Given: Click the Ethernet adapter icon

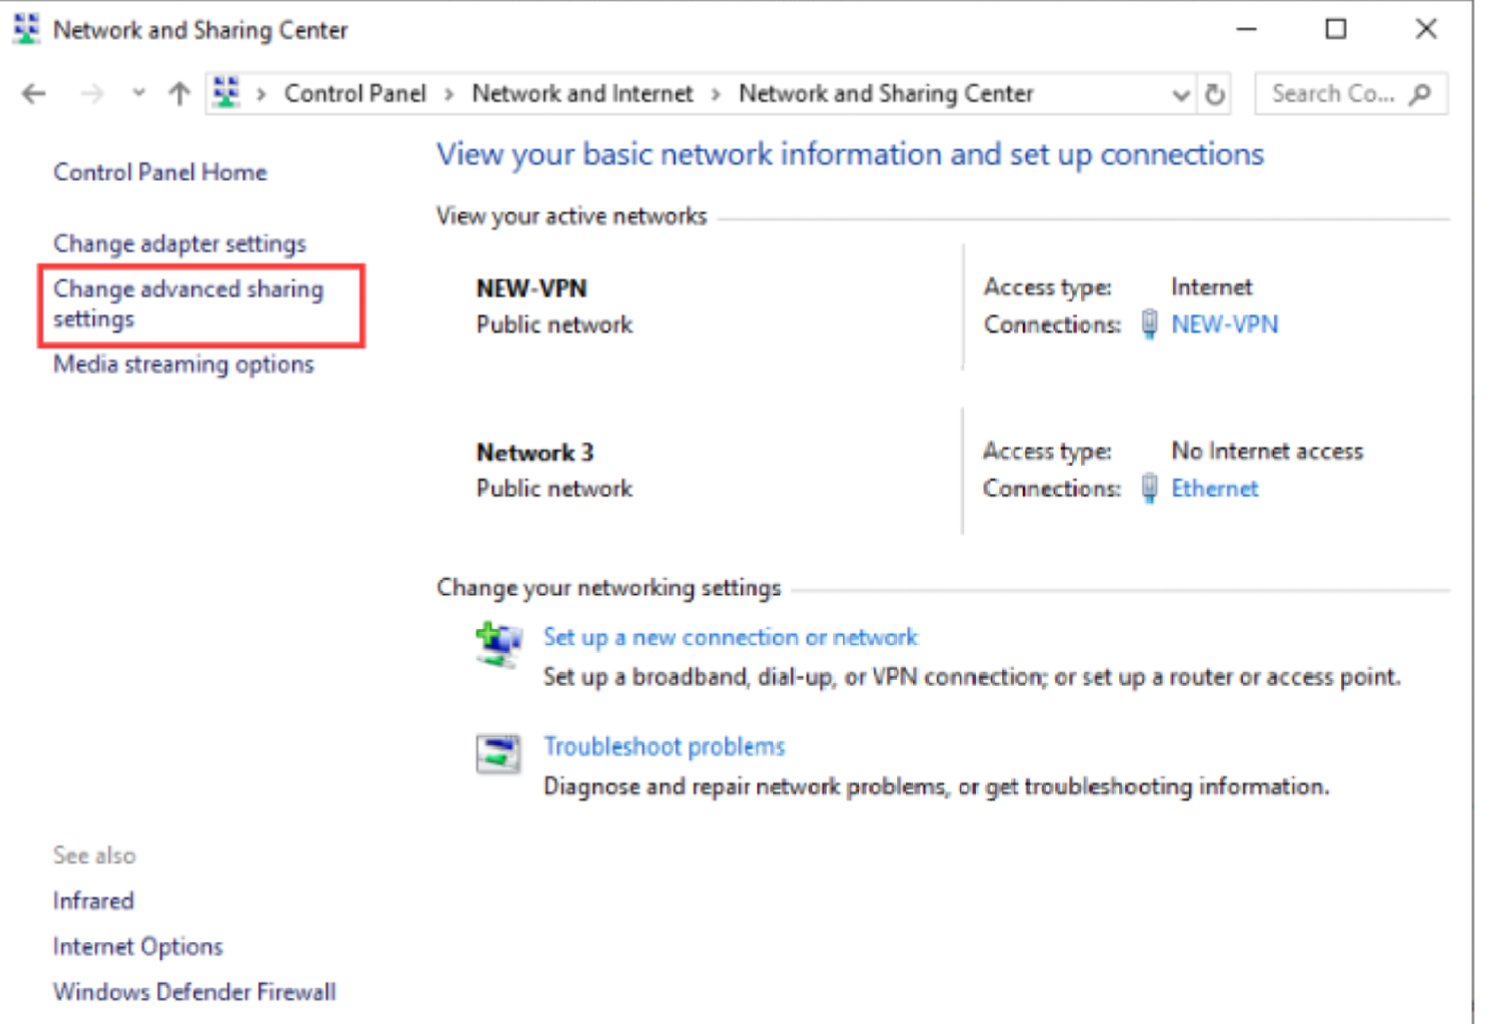Looking at the screenshot, I should [1149, 488].
